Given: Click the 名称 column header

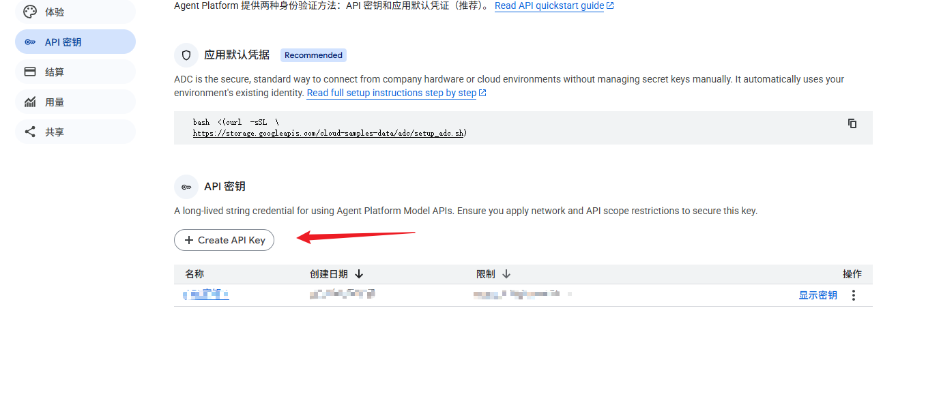Looking at the screenshot, I should [x=194, y=274].
